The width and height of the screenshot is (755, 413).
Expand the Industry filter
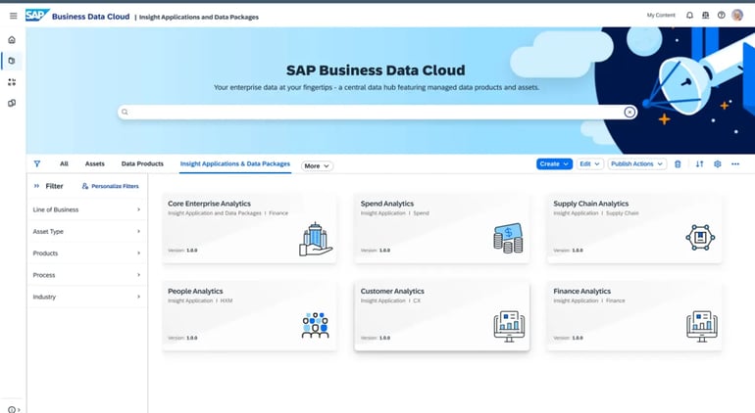pyautogui.click(x=86, y=297)
